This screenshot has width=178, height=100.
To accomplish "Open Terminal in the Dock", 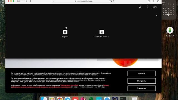I will click(123, 98).
